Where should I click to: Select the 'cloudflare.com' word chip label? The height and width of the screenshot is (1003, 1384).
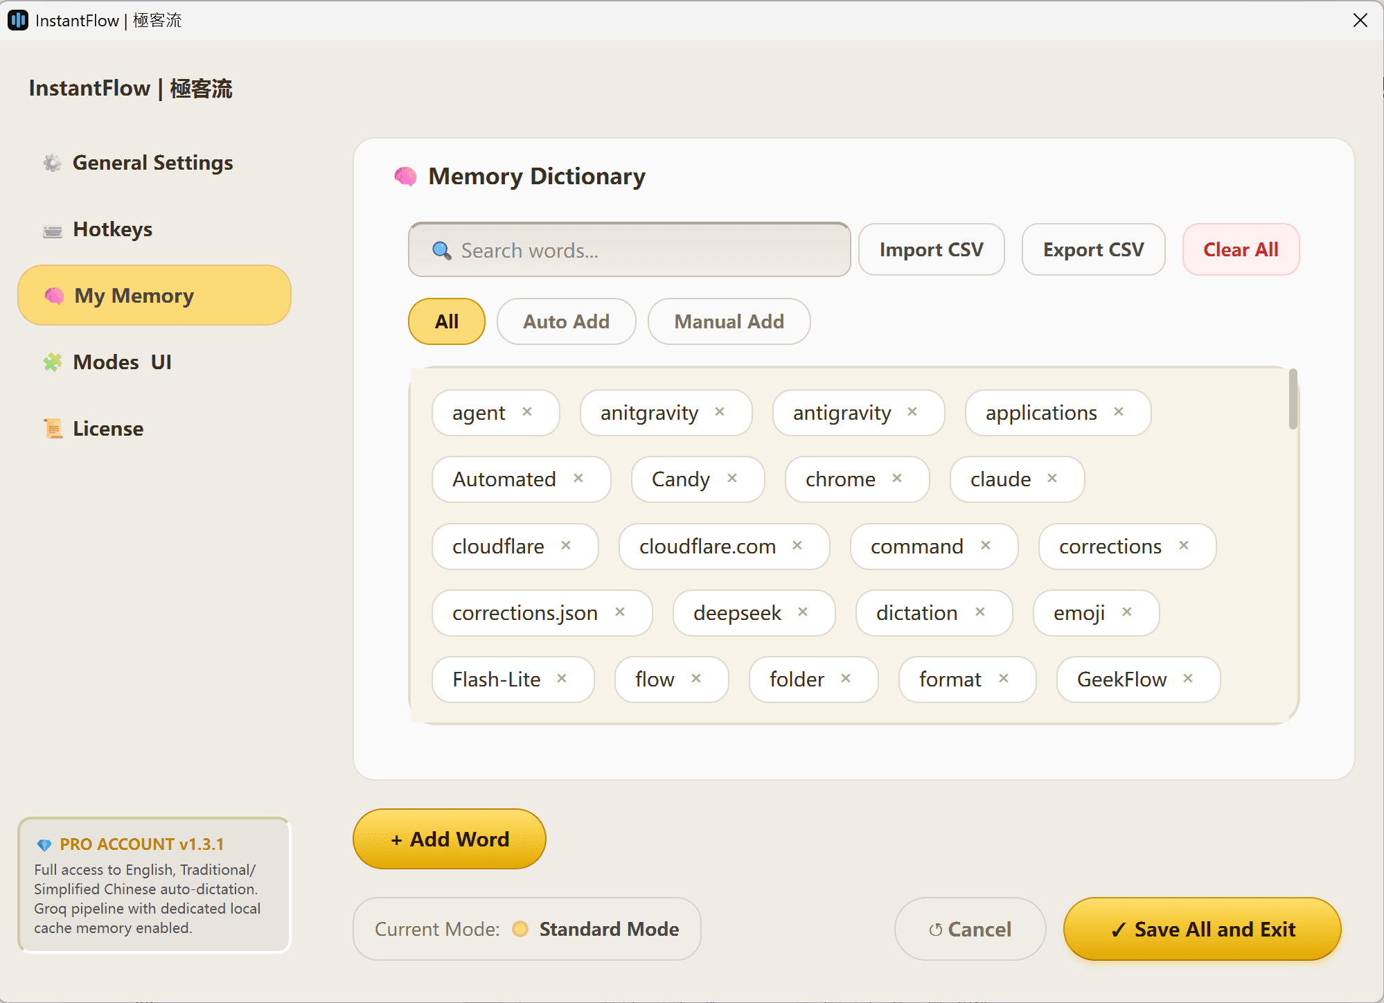coord(707,547)
